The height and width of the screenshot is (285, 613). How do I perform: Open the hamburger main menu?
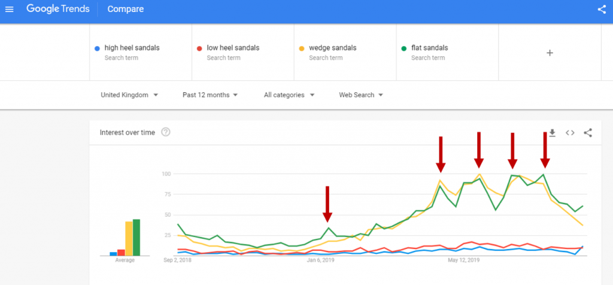click(x=9, y=10)
